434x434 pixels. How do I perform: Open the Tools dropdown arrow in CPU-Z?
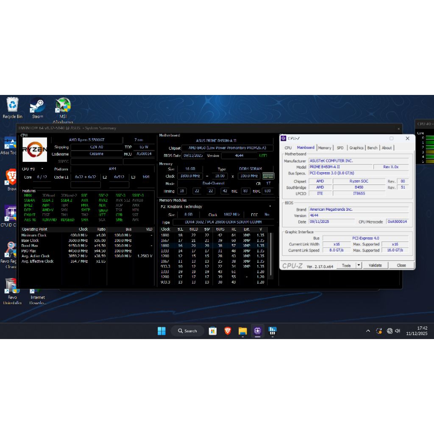click(358, 265)
